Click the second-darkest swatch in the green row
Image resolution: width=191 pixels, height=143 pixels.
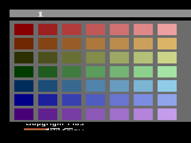click(x=48, y=72)
